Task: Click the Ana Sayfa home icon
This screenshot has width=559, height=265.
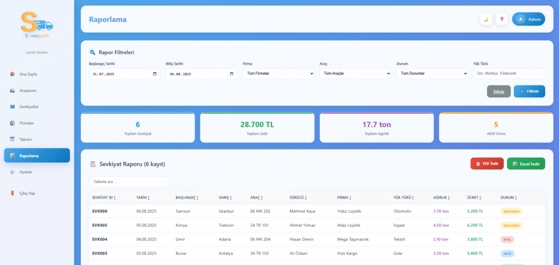Action: [x=13, y=74]
